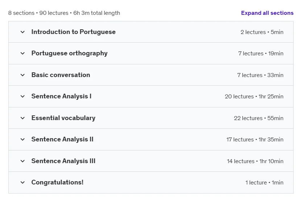
Task: Select the Congratulations! section title
Action: [57, 182]
